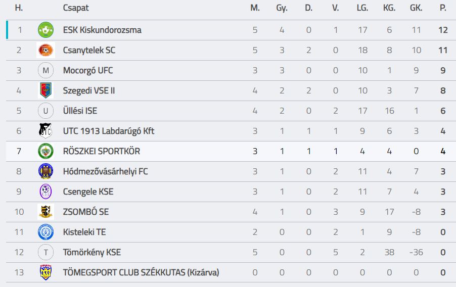Viewport: 456px width, 287px height.
Task: Click the Mocorgó UFC placeholder badge
Action: coord(46,71)
